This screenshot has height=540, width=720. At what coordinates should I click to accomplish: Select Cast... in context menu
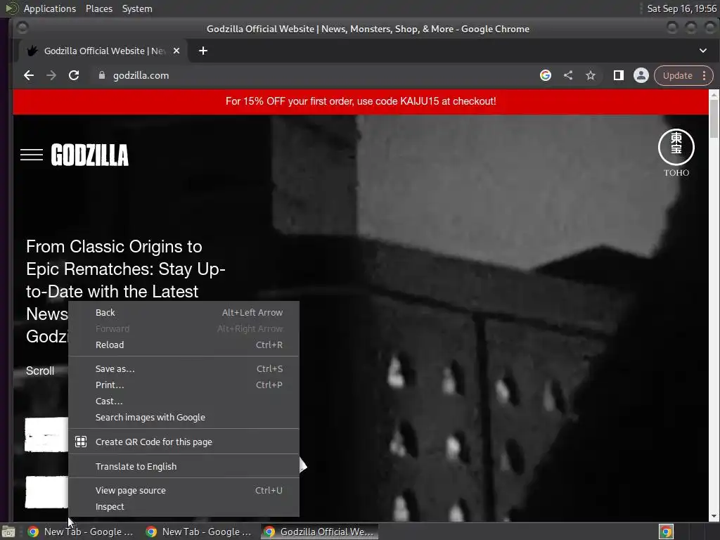184,401
